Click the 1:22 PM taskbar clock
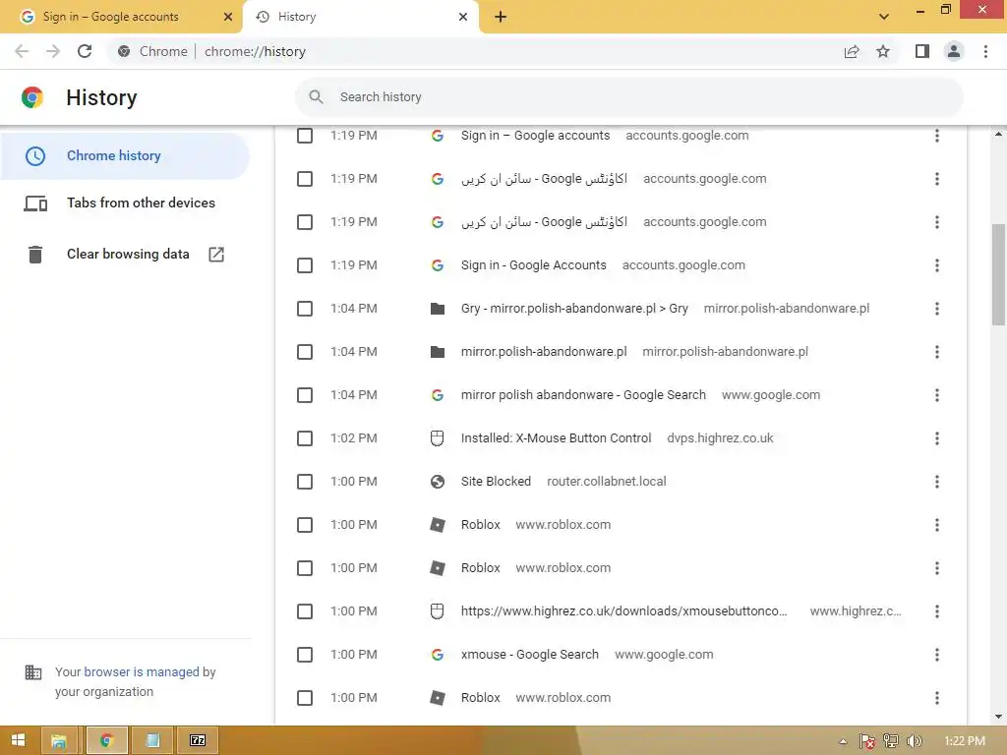The width and height of the screenshot is (1007, 755). point(965,741)
